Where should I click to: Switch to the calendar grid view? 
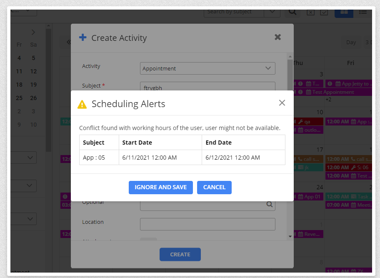click(x=344, y=12)
